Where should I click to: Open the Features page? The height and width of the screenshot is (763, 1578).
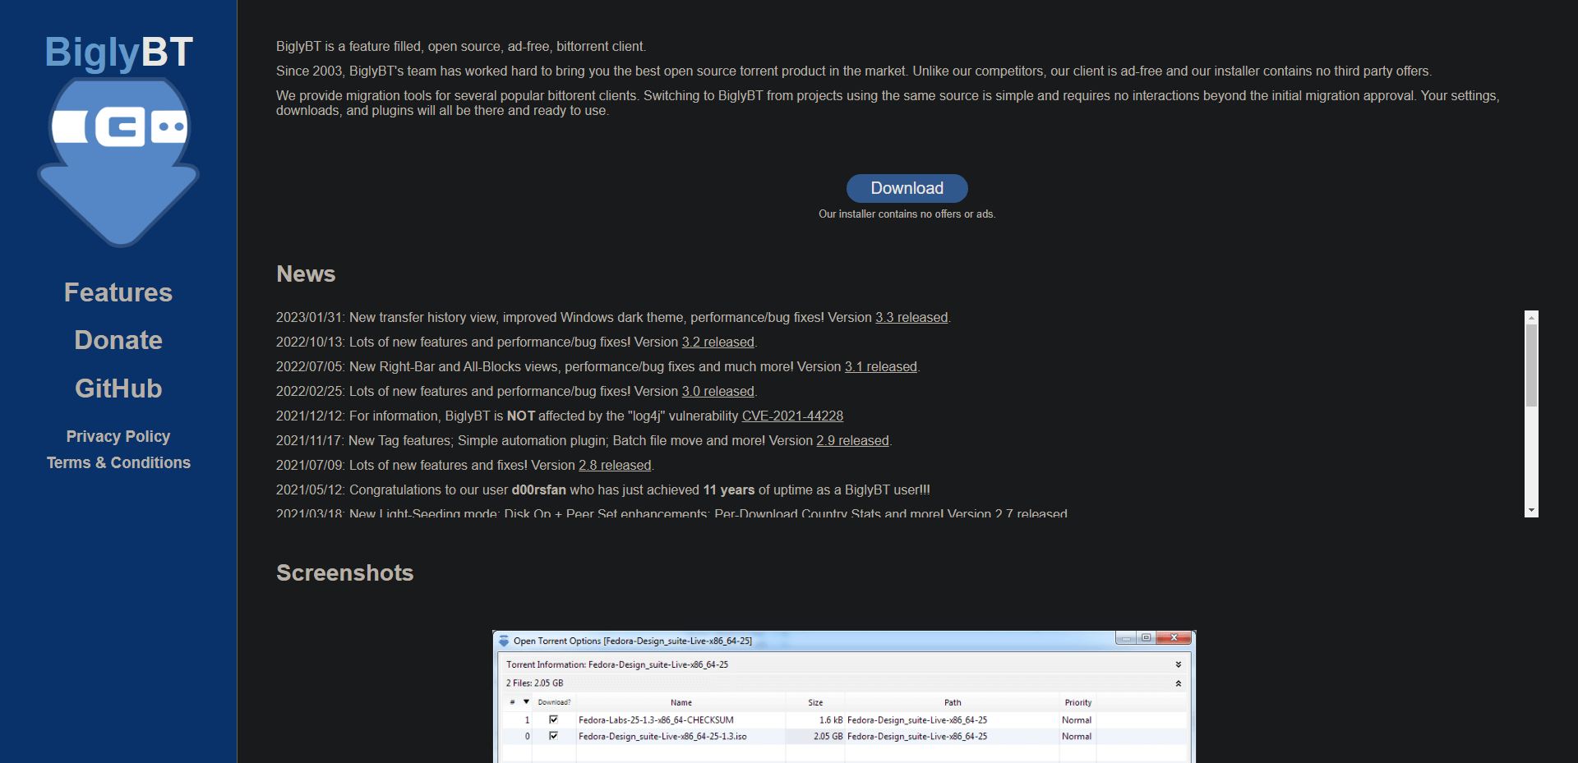coord(118,292)
